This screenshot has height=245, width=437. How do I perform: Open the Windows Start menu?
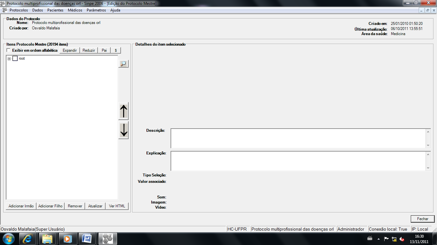(8, 238)
